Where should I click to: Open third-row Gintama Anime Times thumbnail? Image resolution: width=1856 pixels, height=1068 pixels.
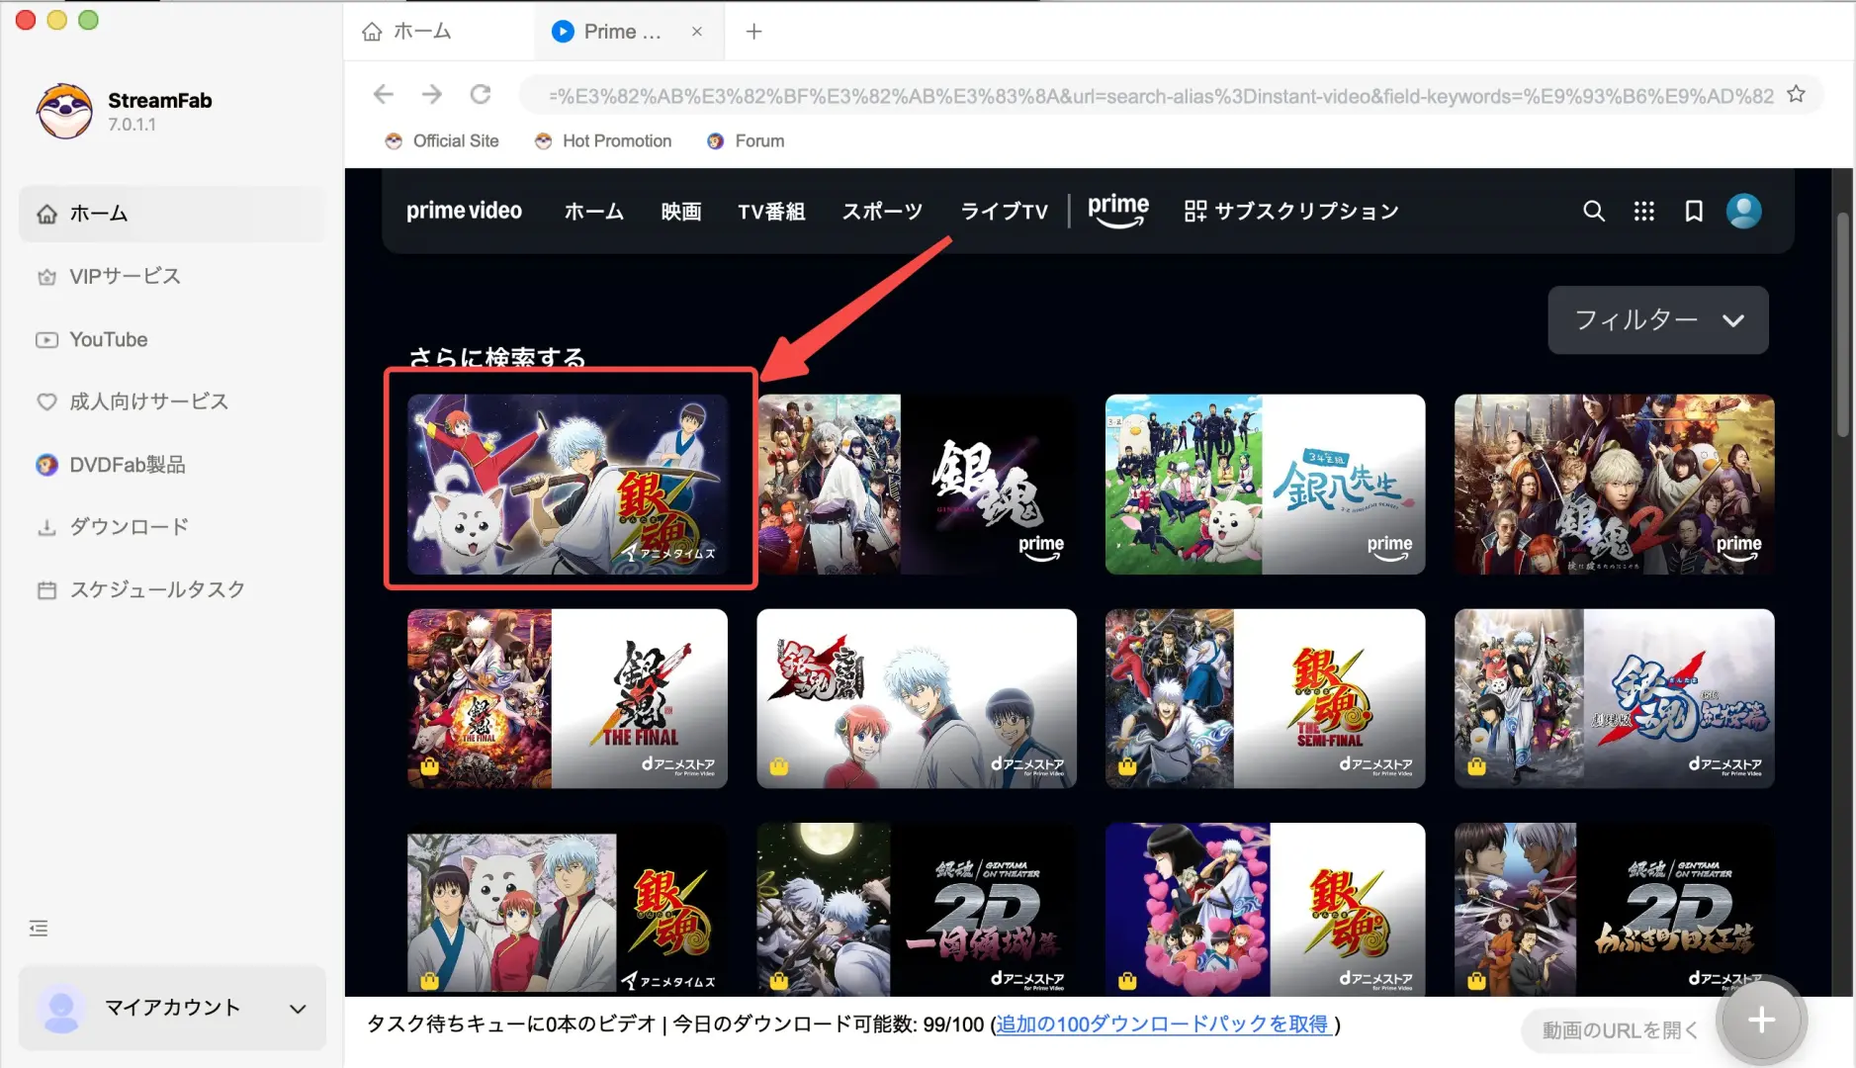pos(568,910)
